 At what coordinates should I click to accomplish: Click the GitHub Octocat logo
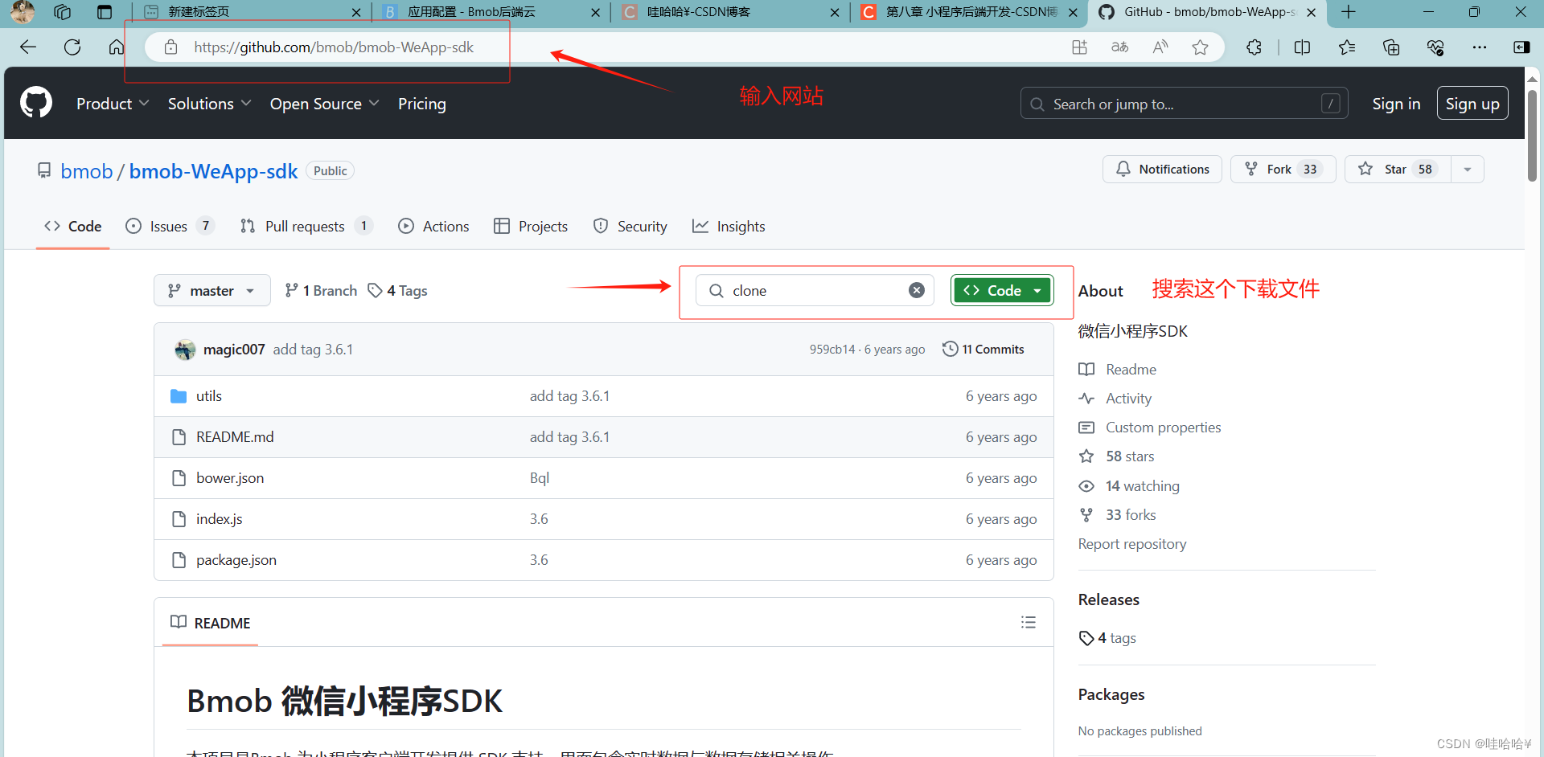pyautogui.click(x=36, y=103)
